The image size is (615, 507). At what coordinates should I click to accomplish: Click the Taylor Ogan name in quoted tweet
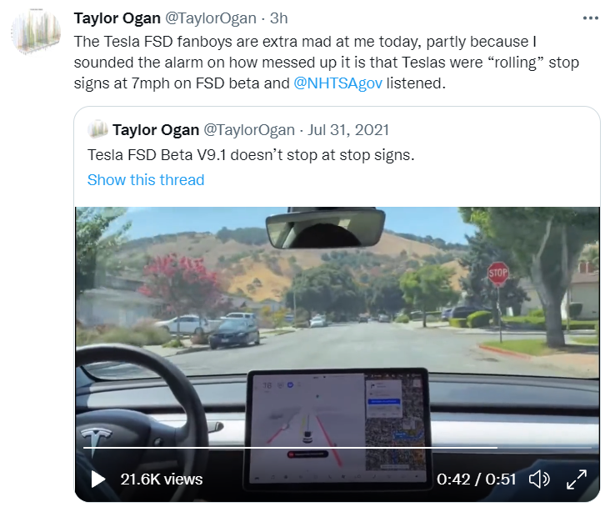point(156,130)
